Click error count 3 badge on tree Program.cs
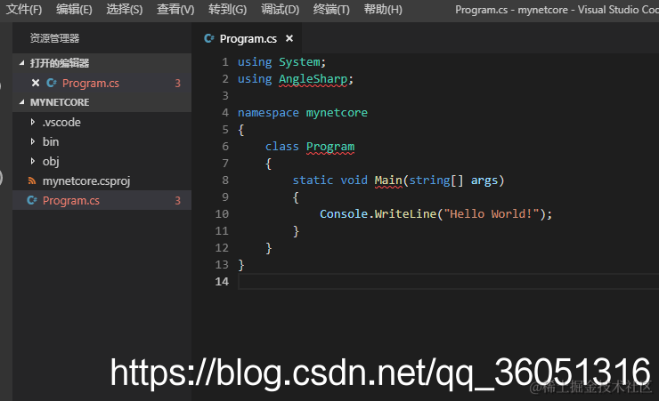Viewport: 659px width, 401px height. (178, 201)
